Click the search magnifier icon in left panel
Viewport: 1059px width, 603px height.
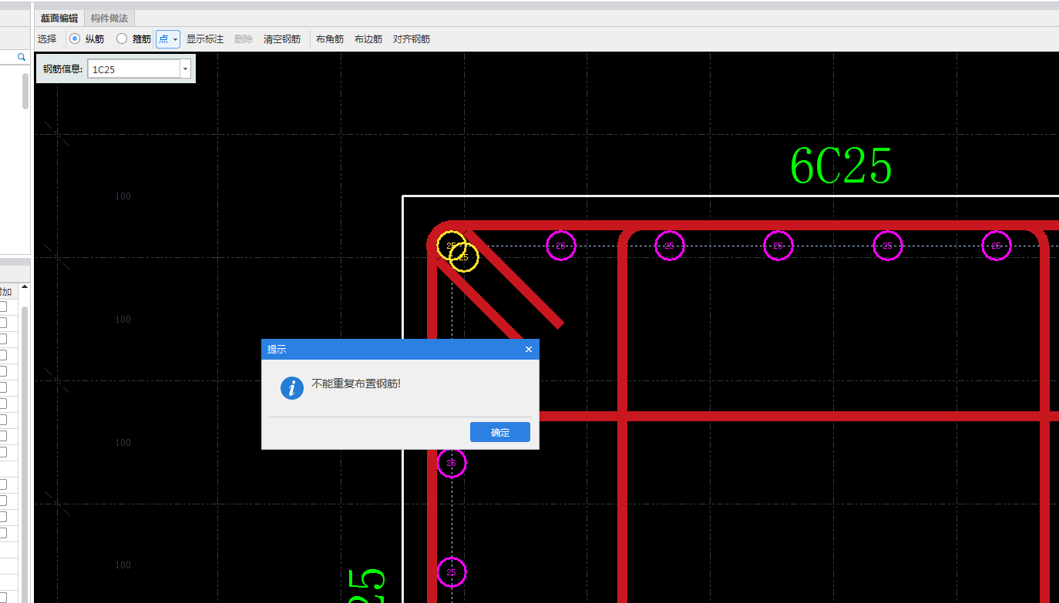[22, 57]
